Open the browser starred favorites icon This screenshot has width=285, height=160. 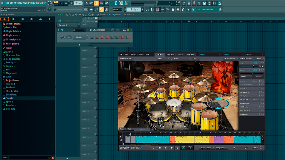pyautogui.click(x=50, y=19)
